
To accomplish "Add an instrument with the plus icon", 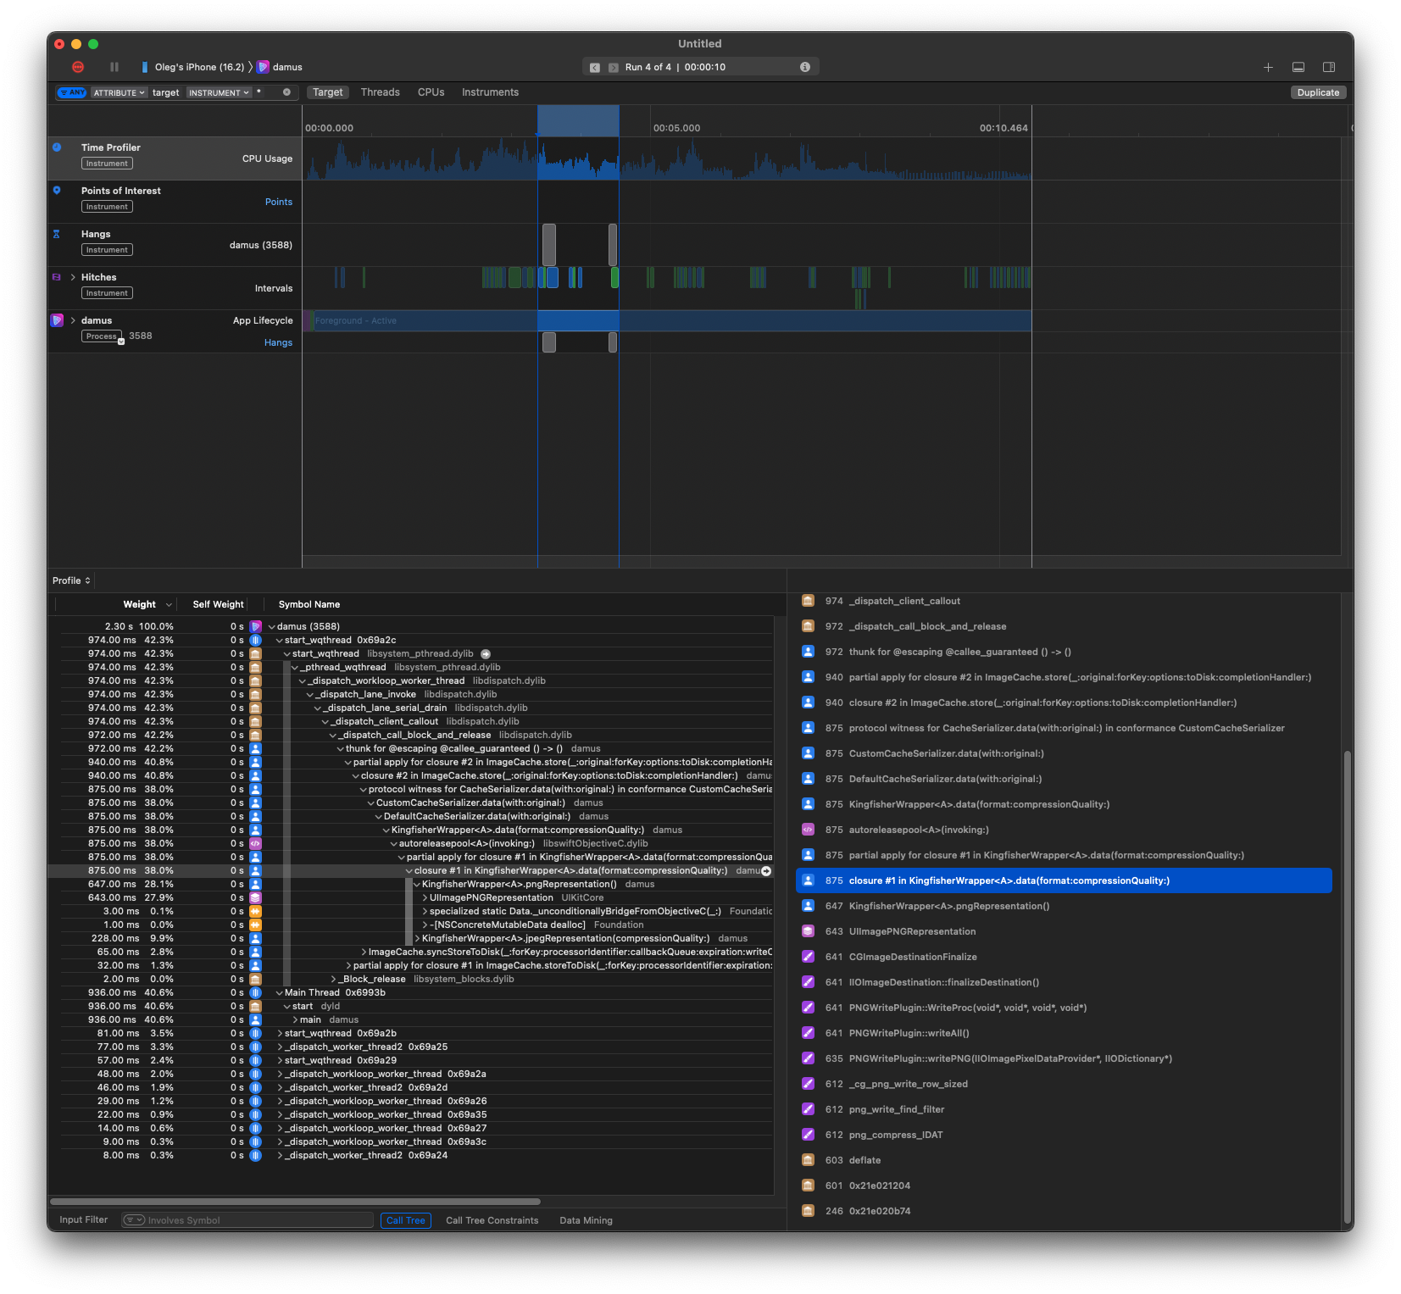I will coord(1268,67).
